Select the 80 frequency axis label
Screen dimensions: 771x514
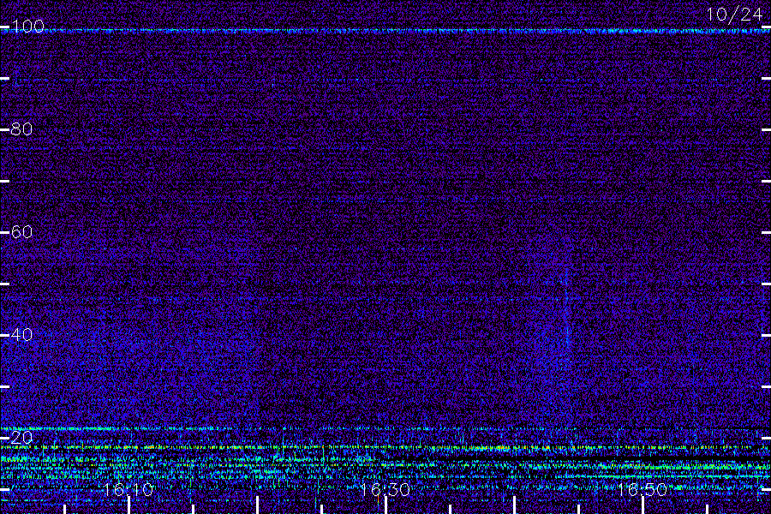tap(21, 129)
